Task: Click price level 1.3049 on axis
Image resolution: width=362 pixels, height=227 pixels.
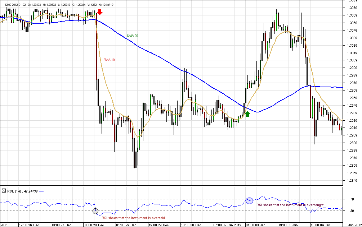Action: coord(352,31)
